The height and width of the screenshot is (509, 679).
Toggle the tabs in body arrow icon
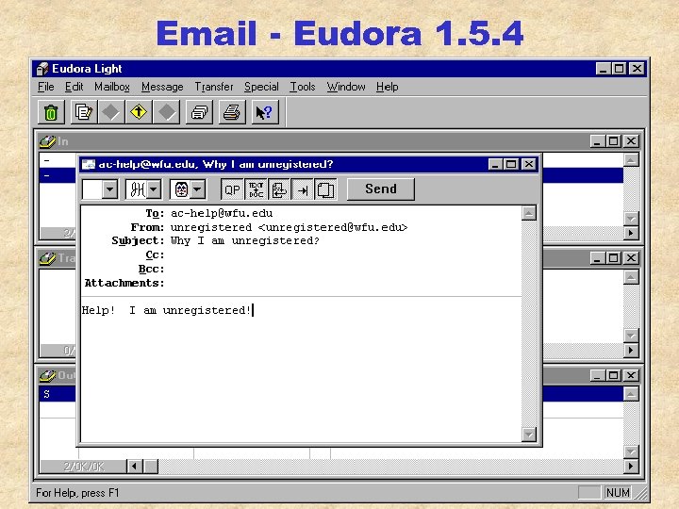tap(303, 189)
